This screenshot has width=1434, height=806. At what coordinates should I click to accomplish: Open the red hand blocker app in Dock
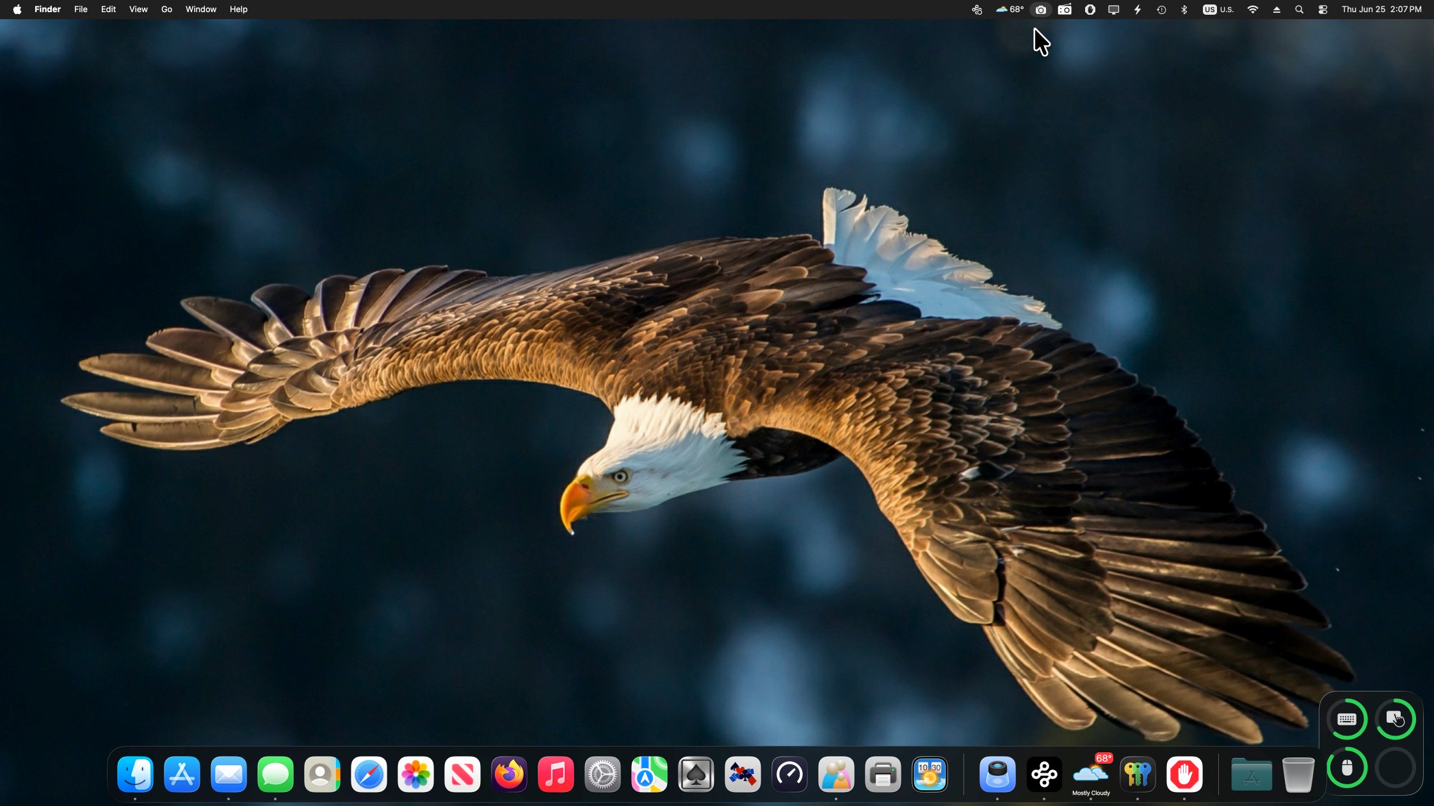[1184, 774]
